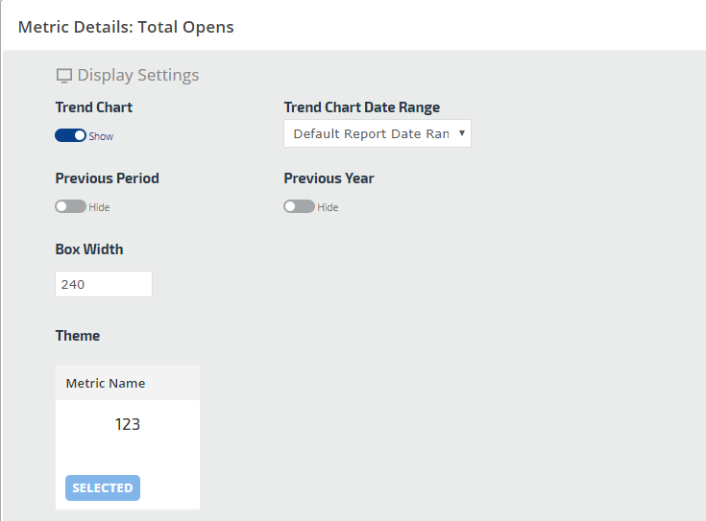Click the Box Width label
This screenshot has height=521, width=706.
pos(89,249)
